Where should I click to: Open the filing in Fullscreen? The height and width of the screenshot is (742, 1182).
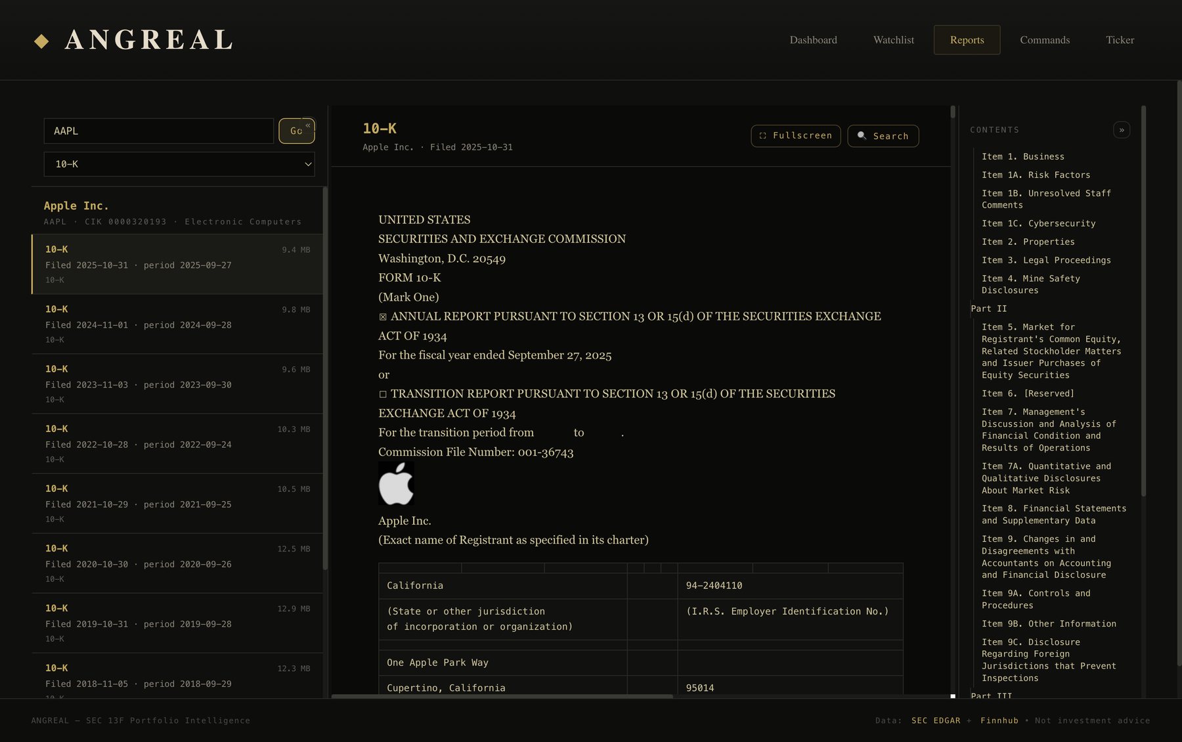pos(796,136)
